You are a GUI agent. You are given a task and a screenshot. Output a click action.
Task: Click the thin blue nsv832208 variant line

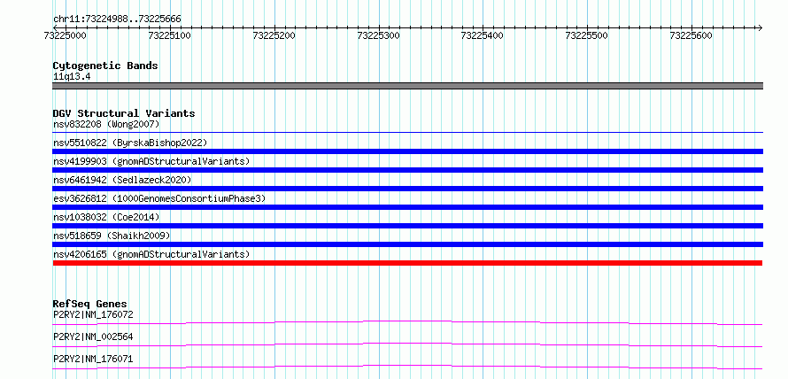point(408,133)
